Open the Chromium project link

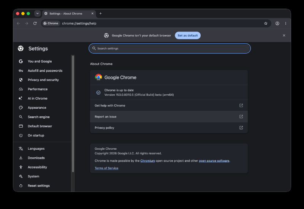(x=147, y=161)
